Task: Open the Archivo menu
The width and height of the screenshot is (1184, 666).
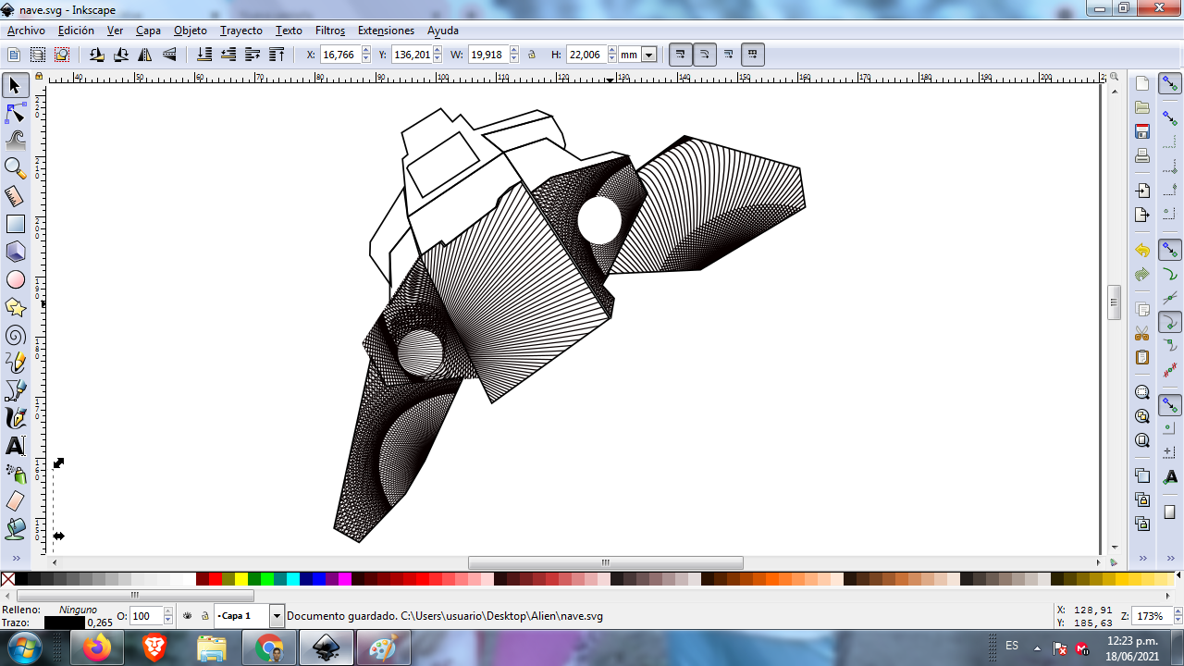Action: click(26, 31)
